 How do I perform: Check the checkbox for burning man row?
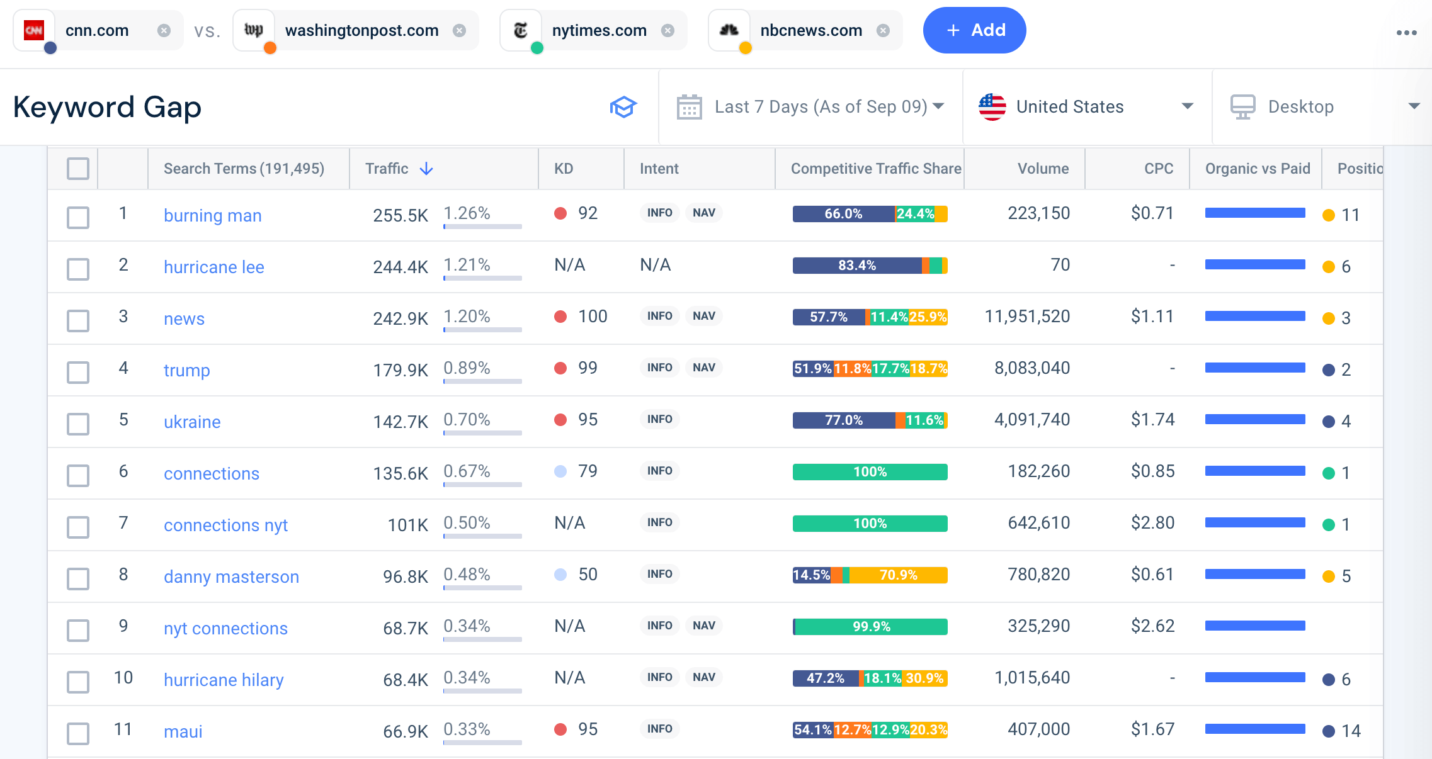[x=77, y=217]
